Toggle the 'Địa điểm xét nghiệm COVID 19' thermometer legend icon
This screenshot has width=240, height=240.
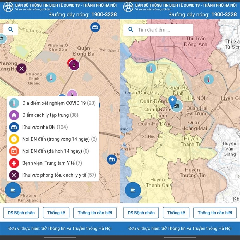click(14, 103)
